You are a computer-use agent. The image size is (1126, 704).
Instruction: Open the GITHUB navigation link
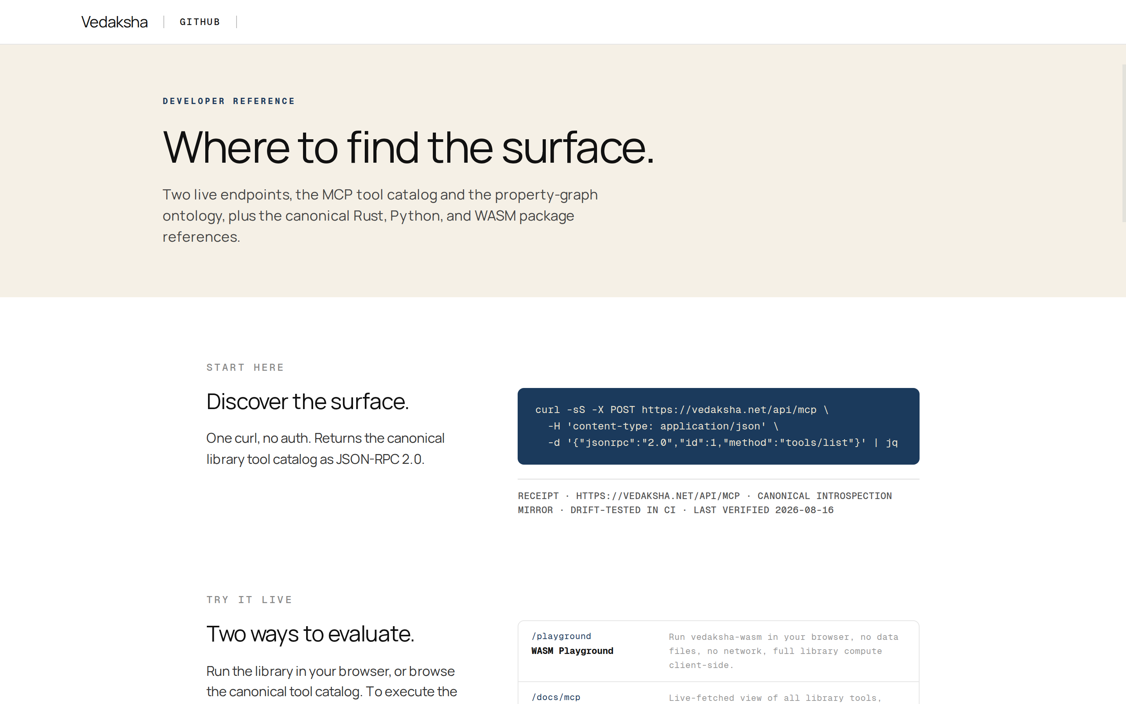(x=200, y=22)
